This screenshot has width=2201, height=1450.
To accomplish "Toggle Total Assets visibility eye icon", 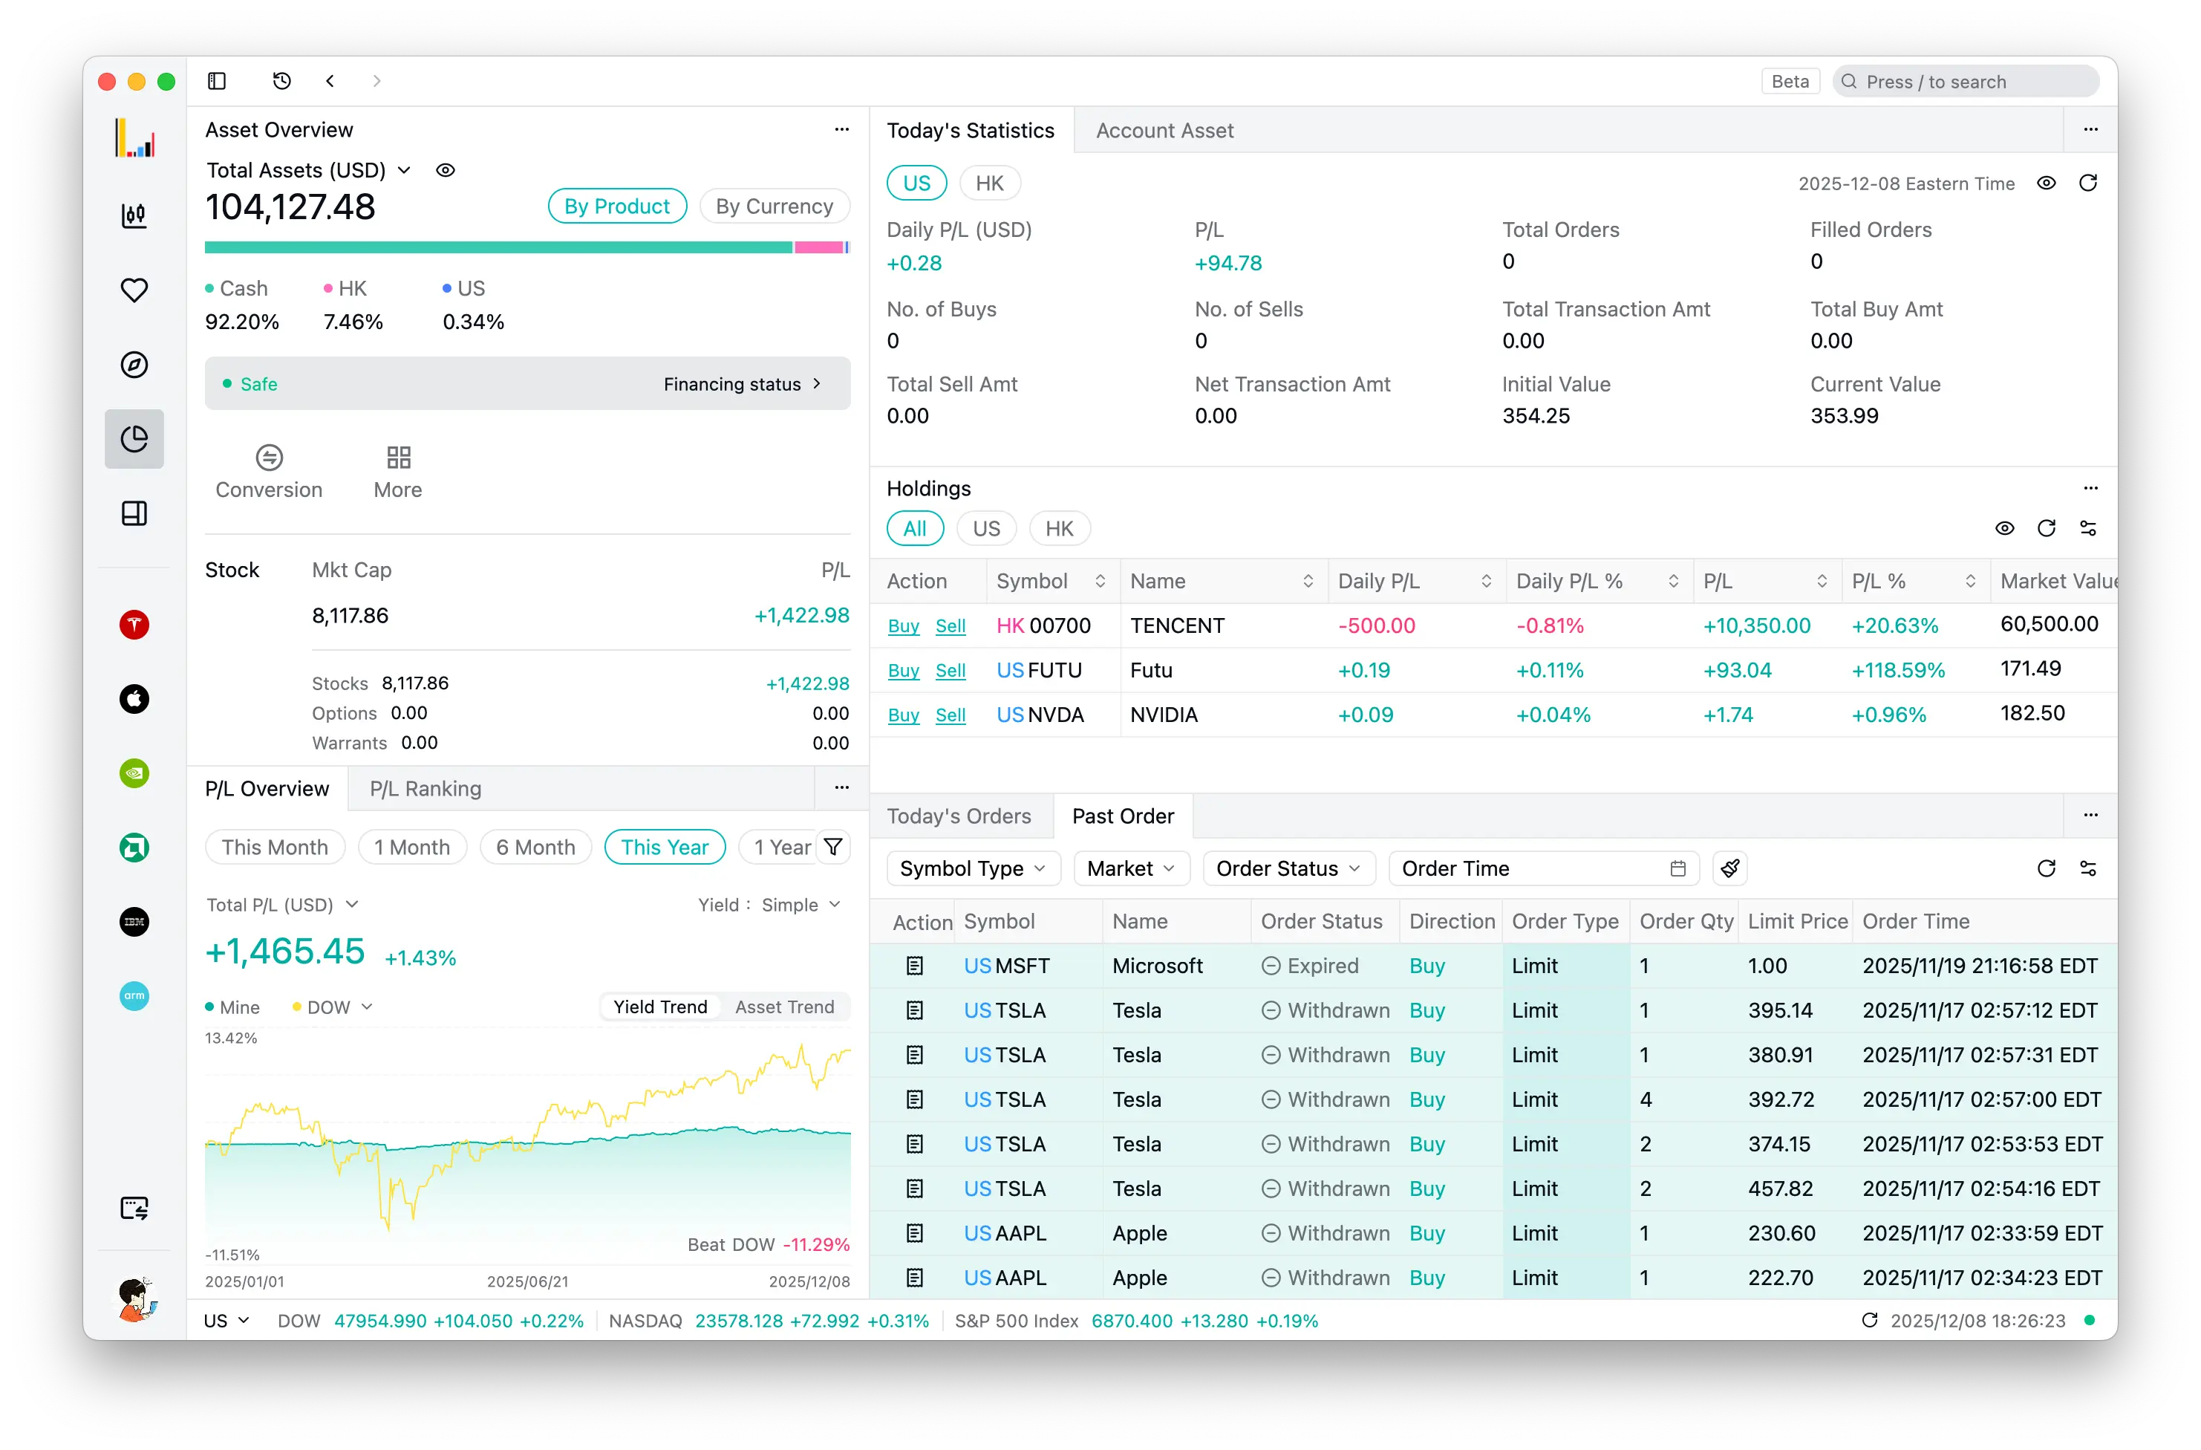I will pos(445,170).
